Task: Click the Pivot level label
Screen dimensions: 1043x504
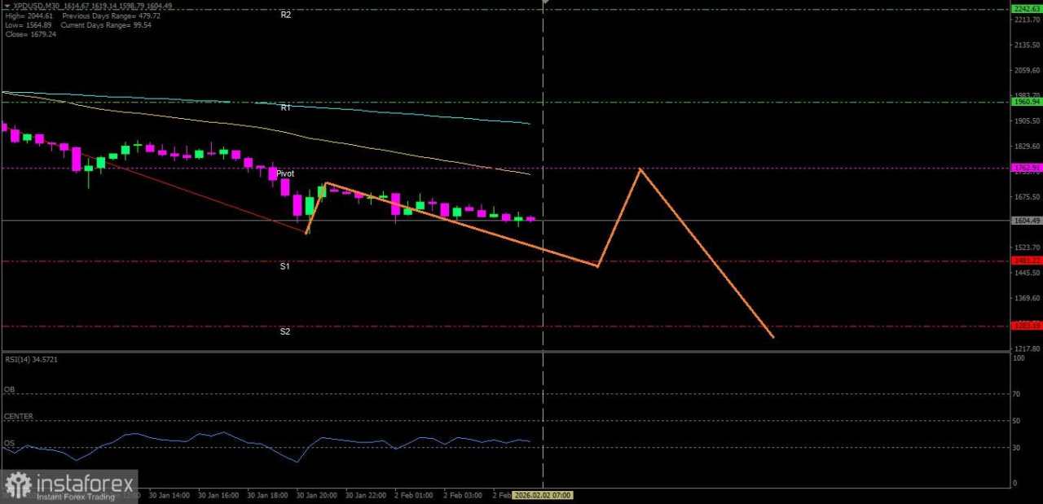Action: (284, 173)
